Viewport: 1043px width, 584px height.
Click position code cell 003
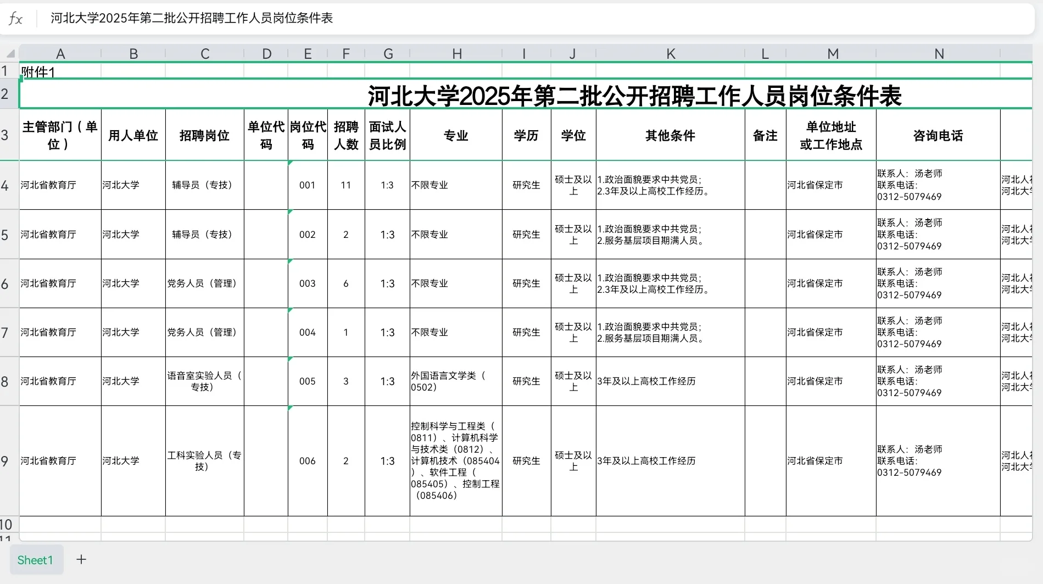[x=308, y=283]
